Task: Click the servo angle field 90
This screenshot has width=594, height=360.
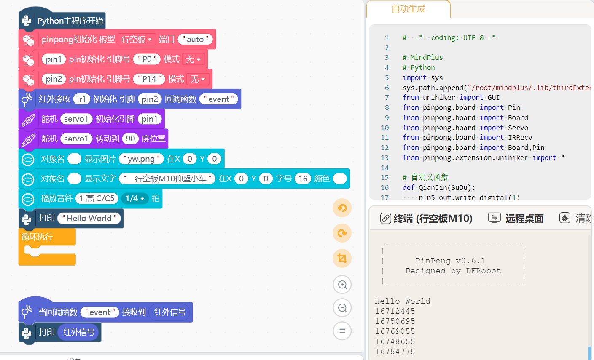Action: click(x=131, y=139)
